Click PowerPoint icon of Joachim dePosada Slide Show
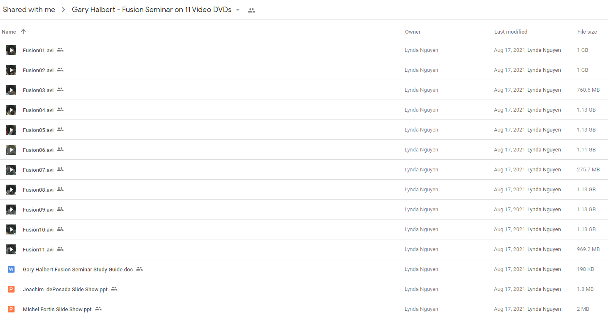608x317 pixels. pos(11,289)
